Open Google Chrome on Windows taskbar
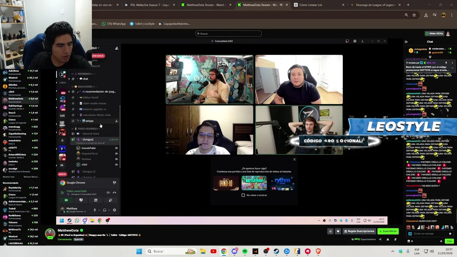Viewport: 457px width, 257px height. [224, 251]
